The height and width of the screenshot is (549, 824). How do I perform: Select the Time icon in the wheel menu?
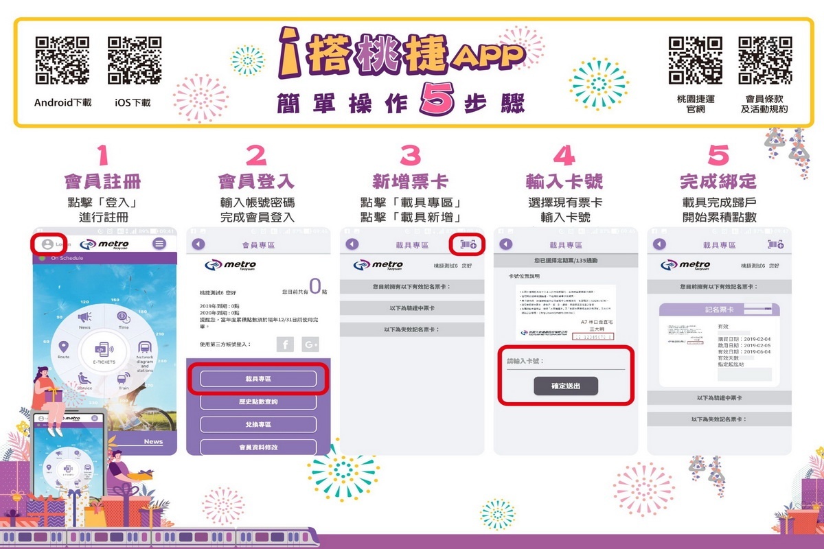(x=124, y=318)
